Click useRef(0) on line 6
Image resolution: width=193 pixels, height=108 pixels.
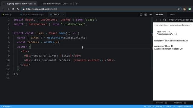click(52, 42)
